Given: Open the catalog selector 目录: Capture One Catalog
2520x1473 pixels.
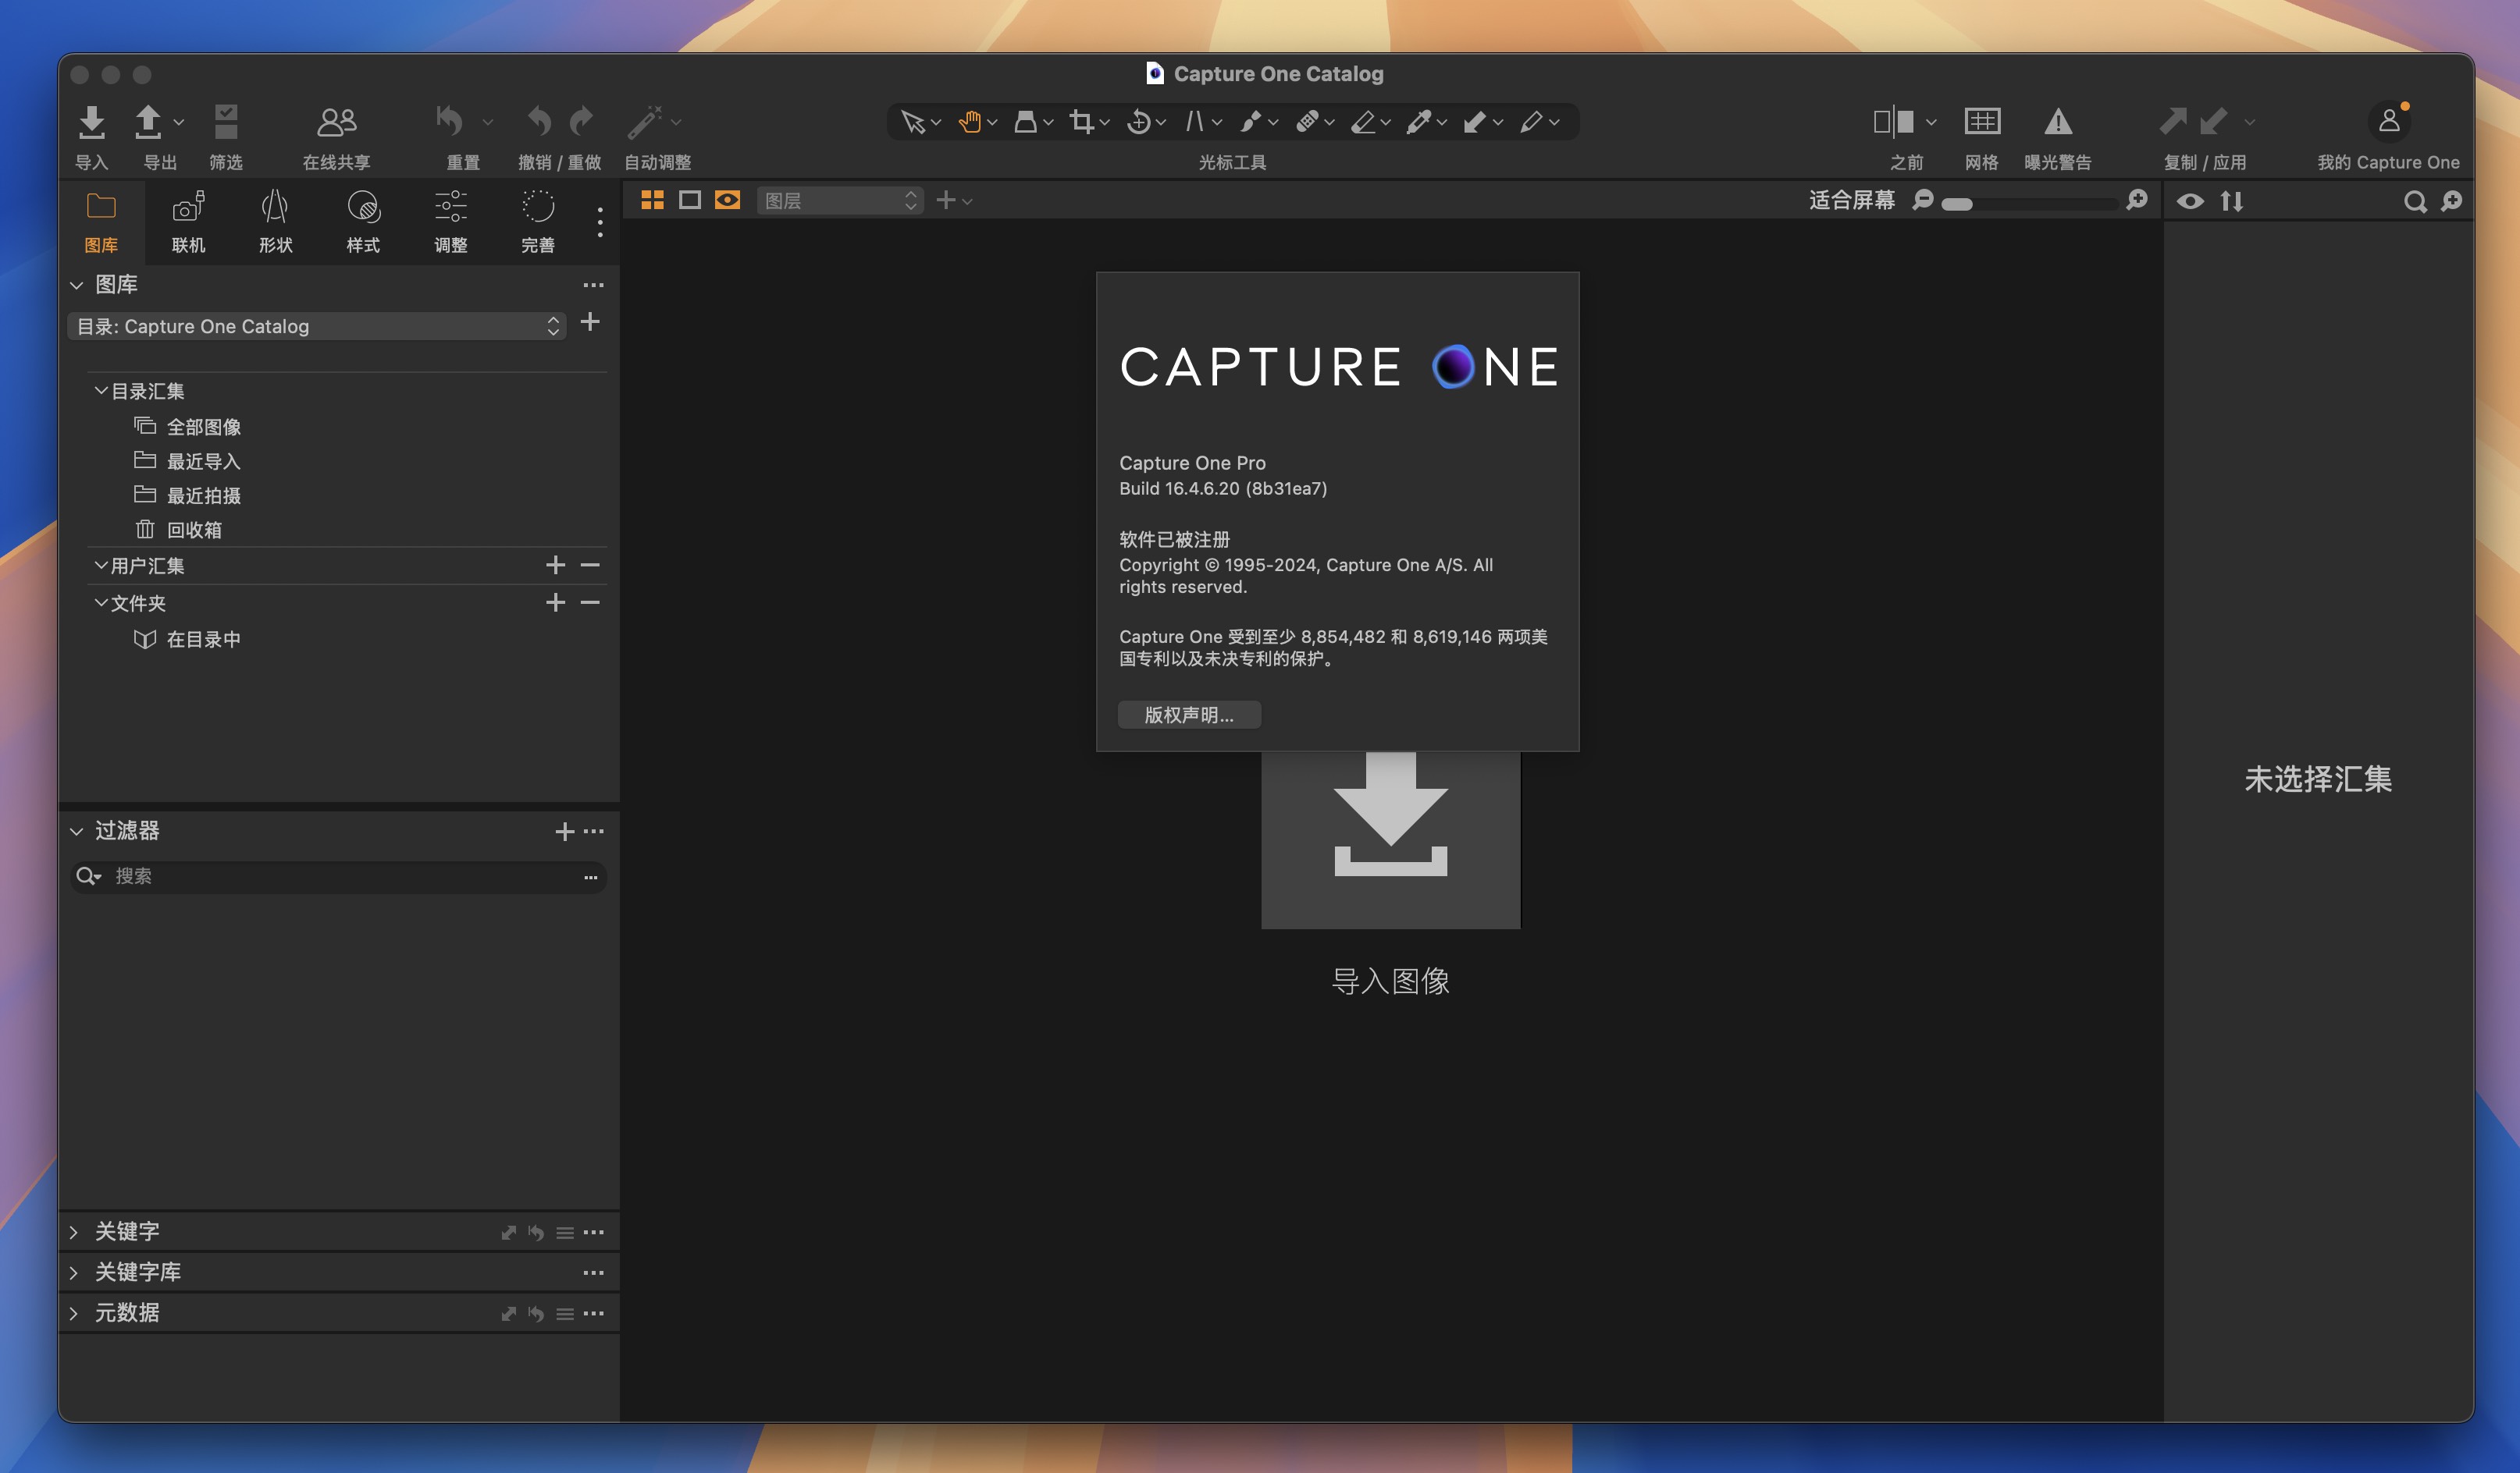Looking at the screenshot, I should coord(316,326).
